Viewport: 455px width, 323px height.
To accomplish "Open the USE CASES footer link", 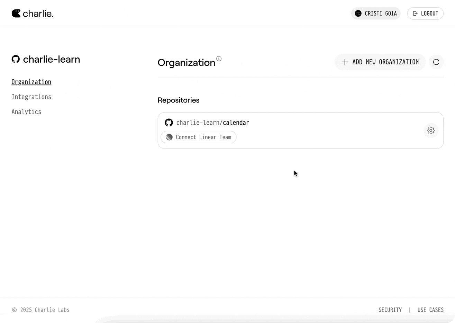I will coord(430,310).
